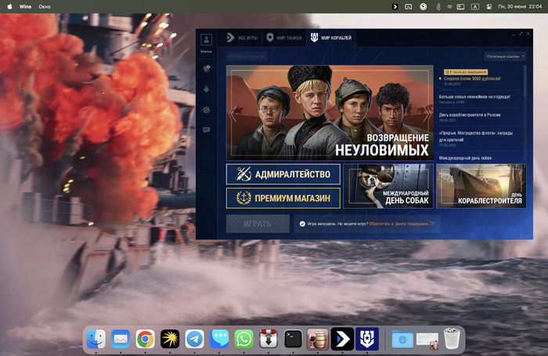Click the round gauge icon in the menu bar
Viewport: 548px width, 356px height.
point(423,6)
